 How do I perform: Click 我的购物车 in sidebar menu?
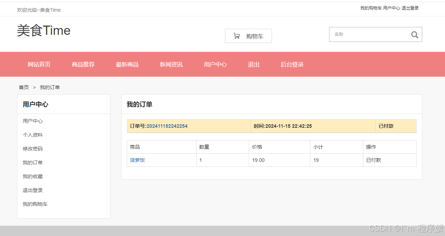tap(35, 204)
